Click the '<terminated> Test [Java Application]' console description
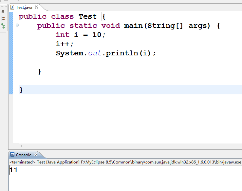 coord(45,162)
